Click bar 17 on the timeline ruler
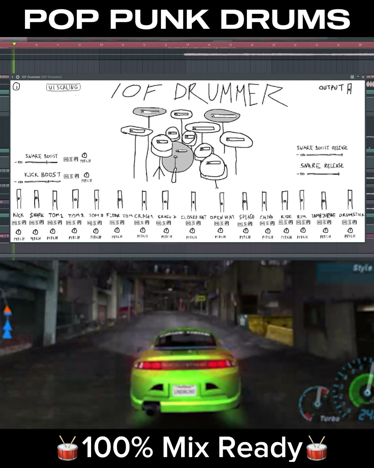 tap(188, 45)
